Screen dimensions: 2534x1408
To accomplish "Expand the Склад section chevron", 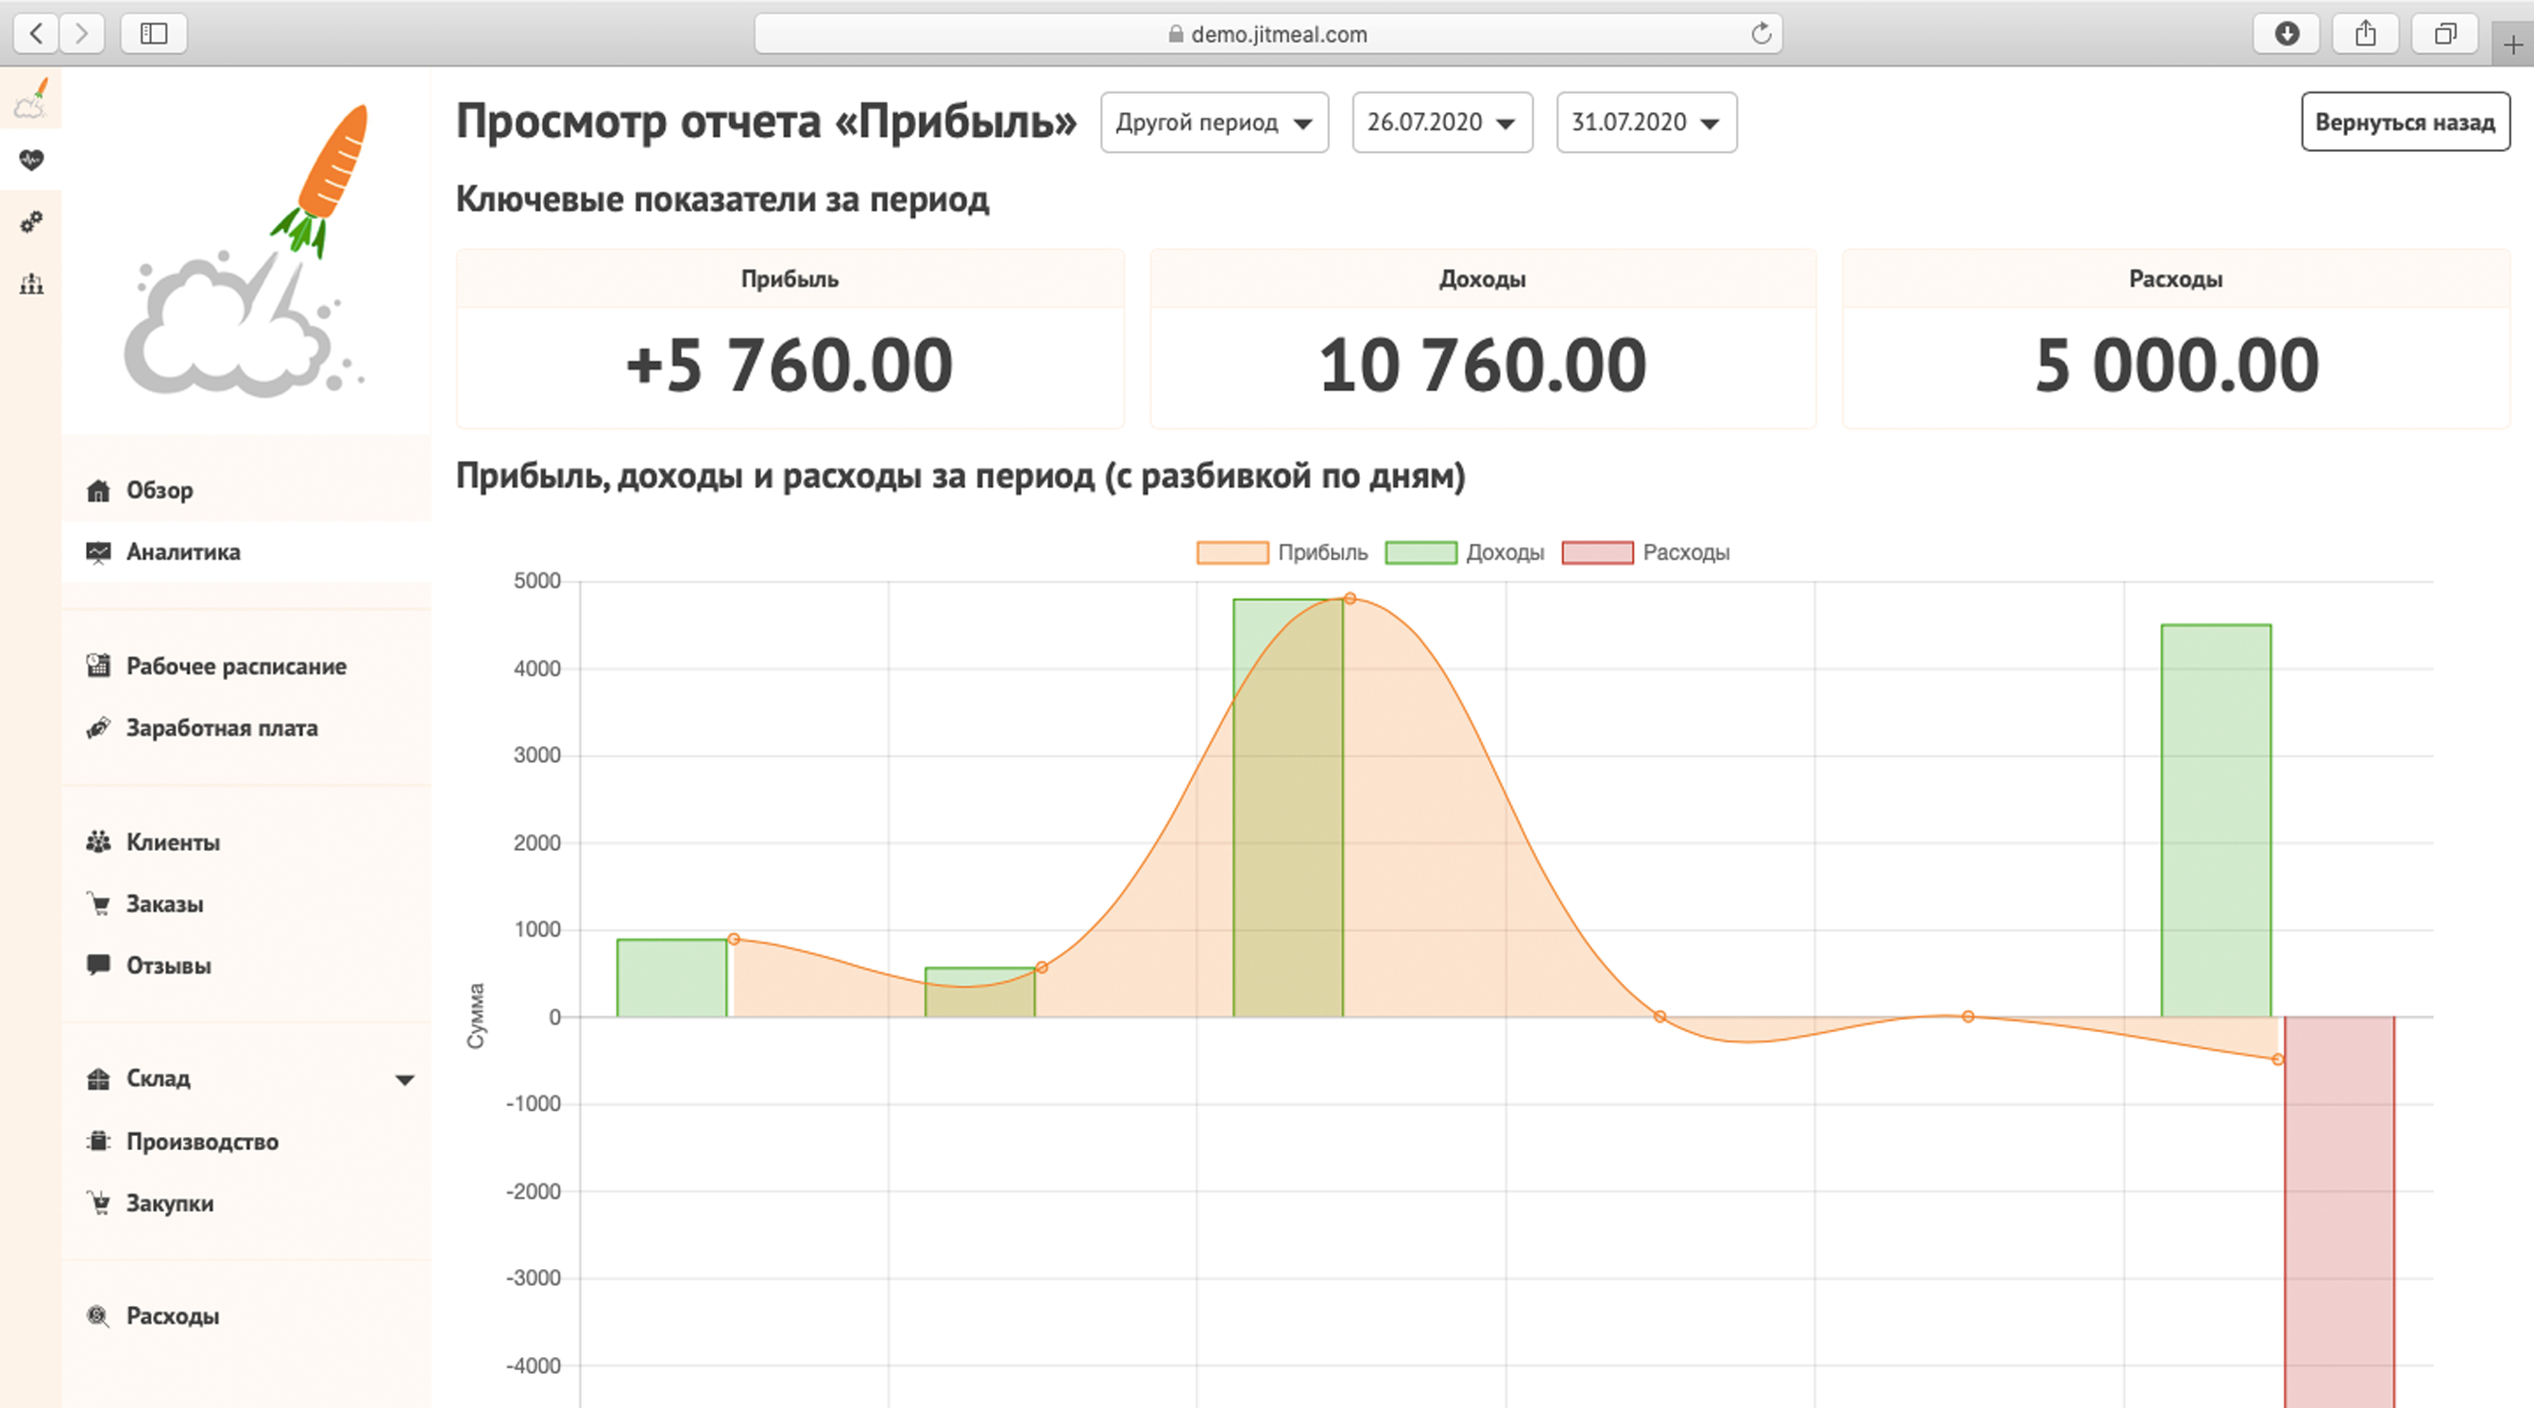I will (x=405, y=1078).
